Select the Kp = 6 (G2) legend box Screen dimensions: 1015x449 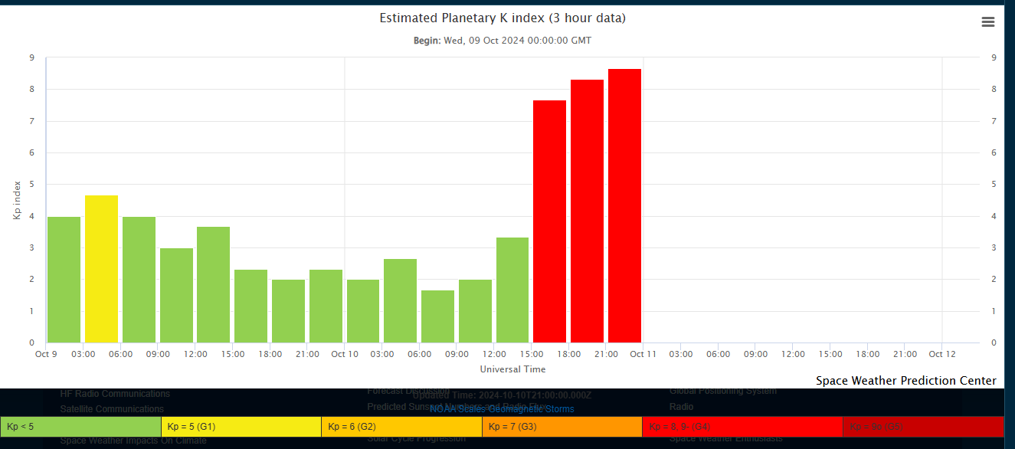point(401,427)
